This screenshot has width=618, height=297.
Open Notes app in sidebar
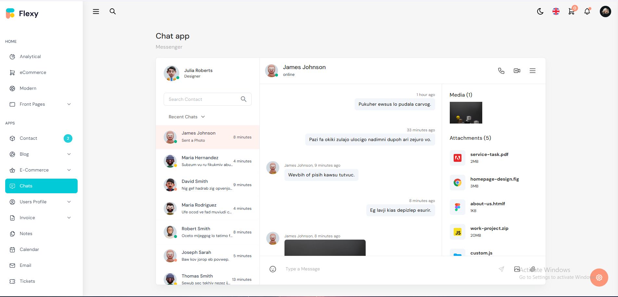41,234
